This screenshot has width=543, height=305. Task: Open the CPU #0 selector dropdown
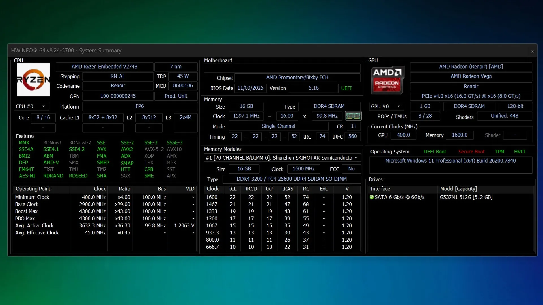[x=31, y=106]
